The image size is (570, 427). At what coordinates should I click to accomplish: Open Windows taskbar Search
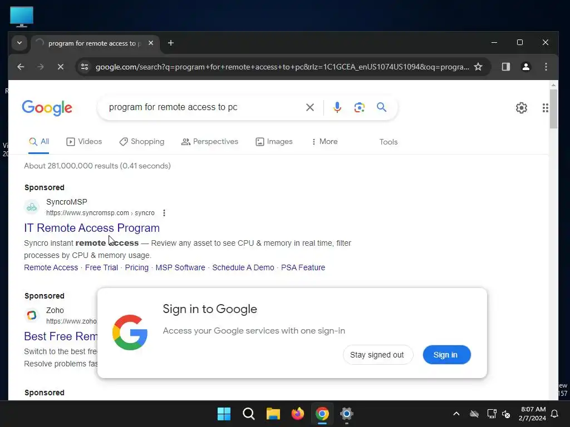[249, 414]
